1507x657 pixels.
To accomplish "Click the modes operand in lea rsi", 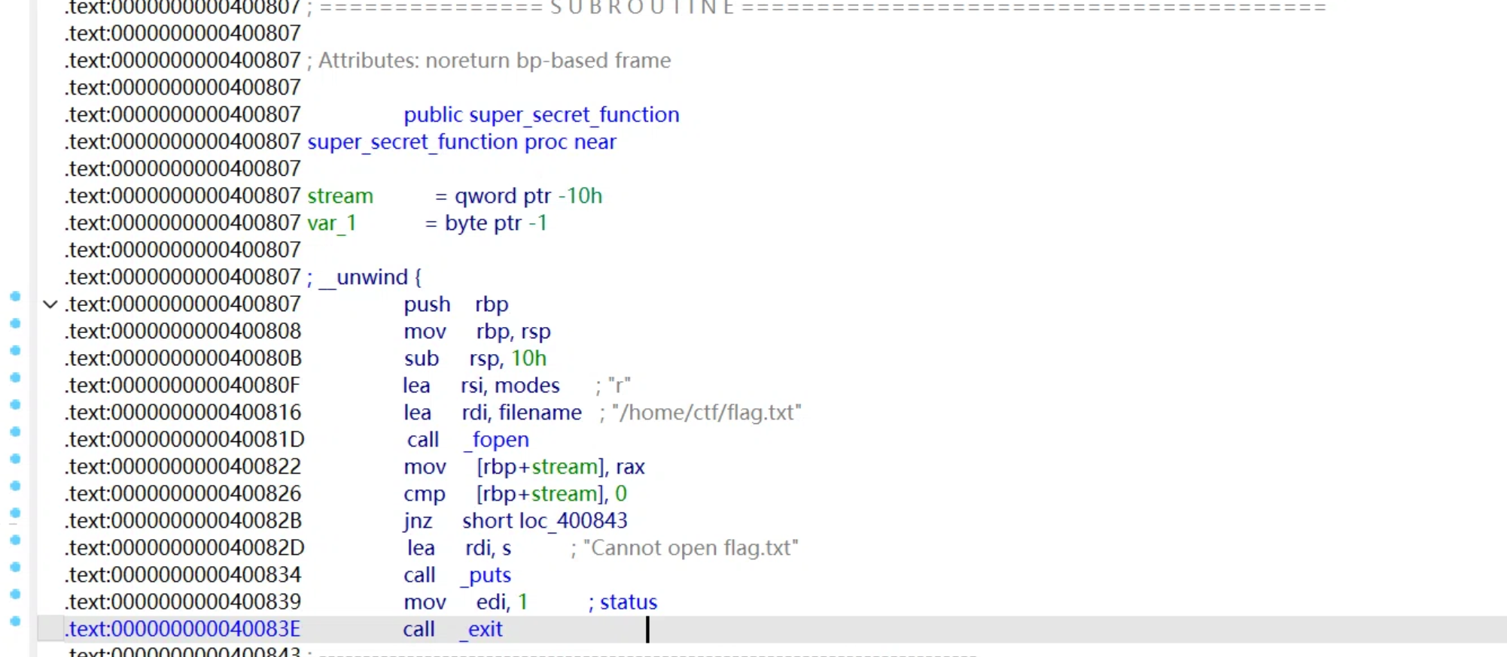I will [x=527, y=386].
